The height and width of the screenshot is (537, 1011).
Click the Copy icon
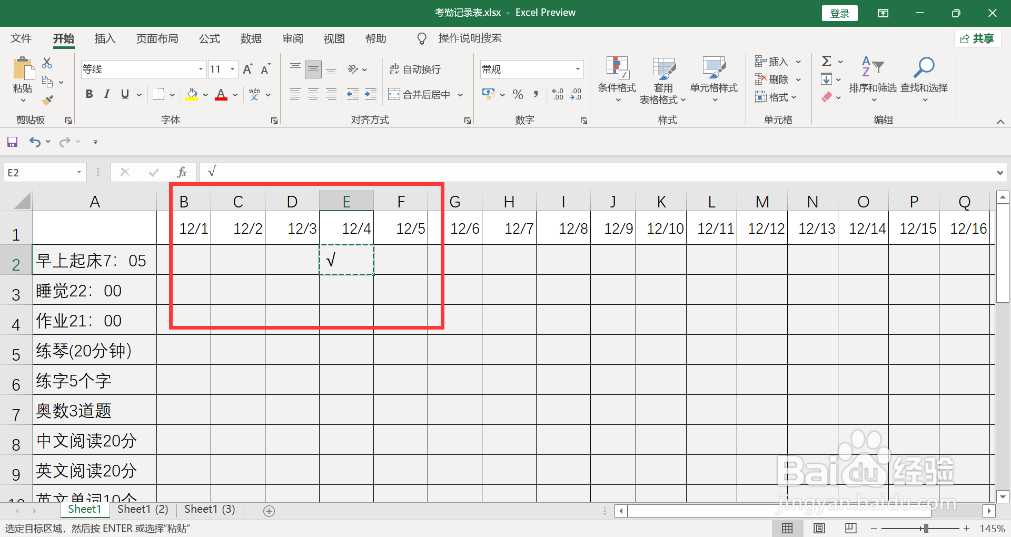point(47,82)
